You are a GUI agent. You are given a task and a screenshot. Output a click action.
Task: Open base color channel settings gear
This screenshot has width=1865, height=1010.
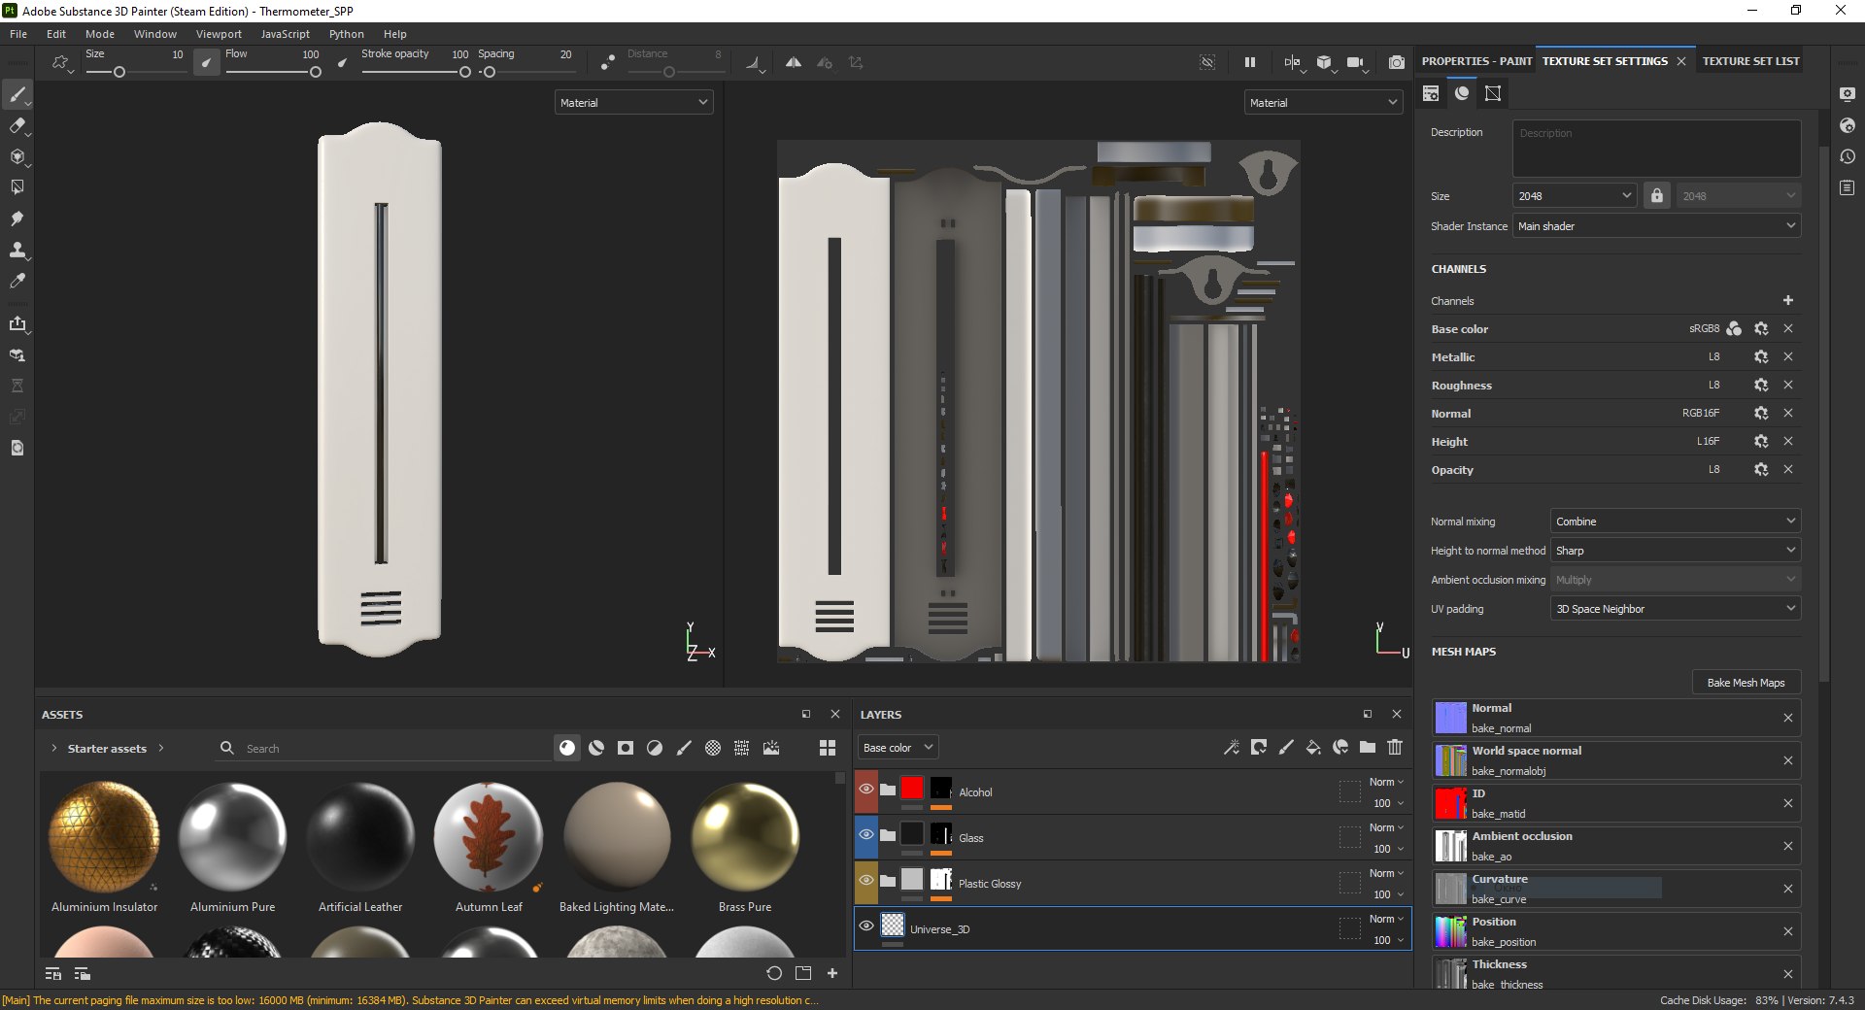(x=1761, y=329)
